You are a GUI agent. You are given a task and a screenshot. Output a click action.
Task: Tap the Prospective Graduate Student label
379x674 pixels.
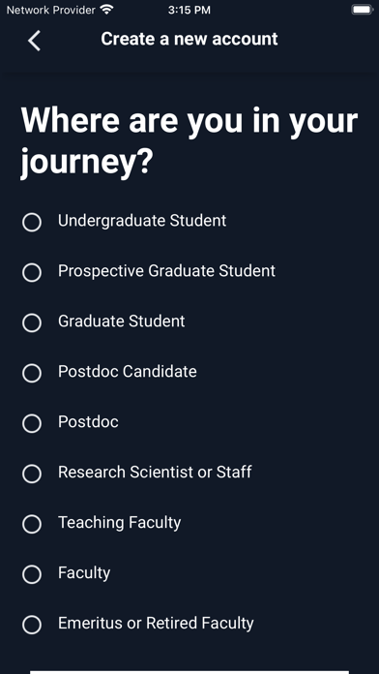click(166, 271)
